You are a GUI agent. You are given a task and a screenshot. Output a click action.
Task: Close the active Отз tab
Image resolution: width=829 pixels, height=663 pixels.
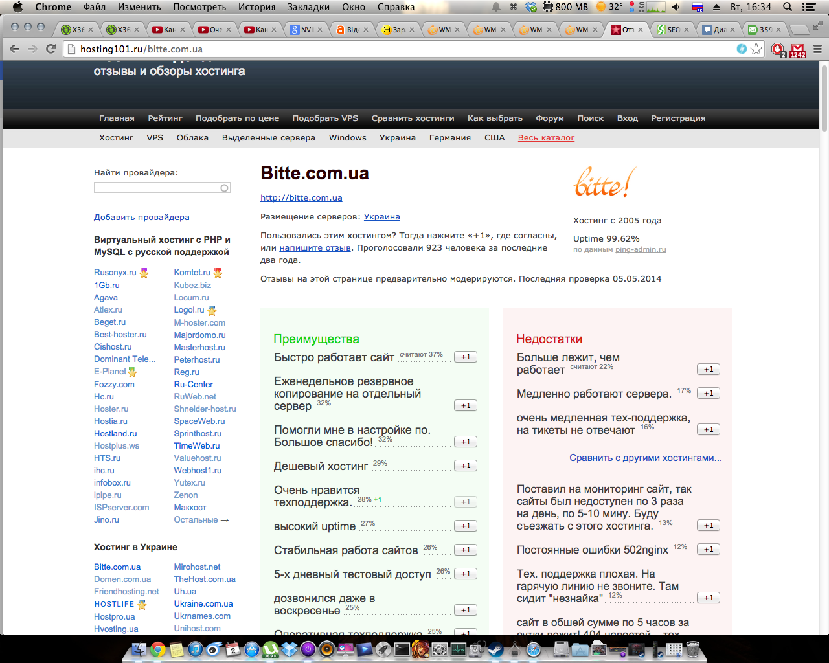click(641, 29)
